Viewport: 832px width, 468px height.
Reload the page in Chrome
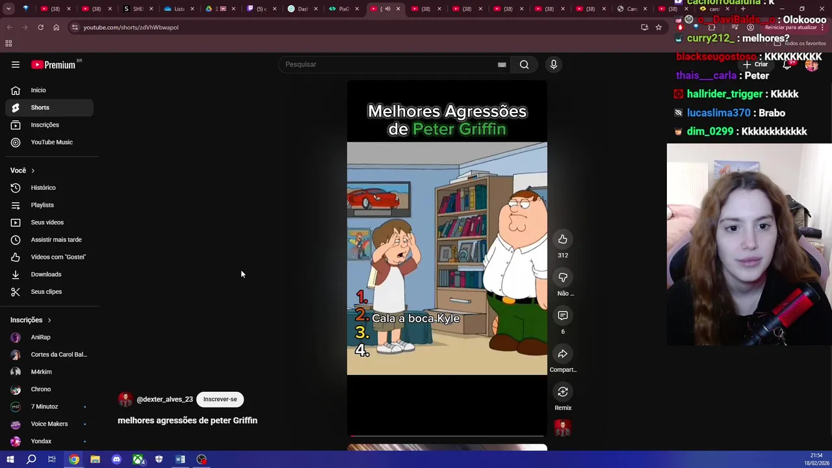tap(40, 27)
